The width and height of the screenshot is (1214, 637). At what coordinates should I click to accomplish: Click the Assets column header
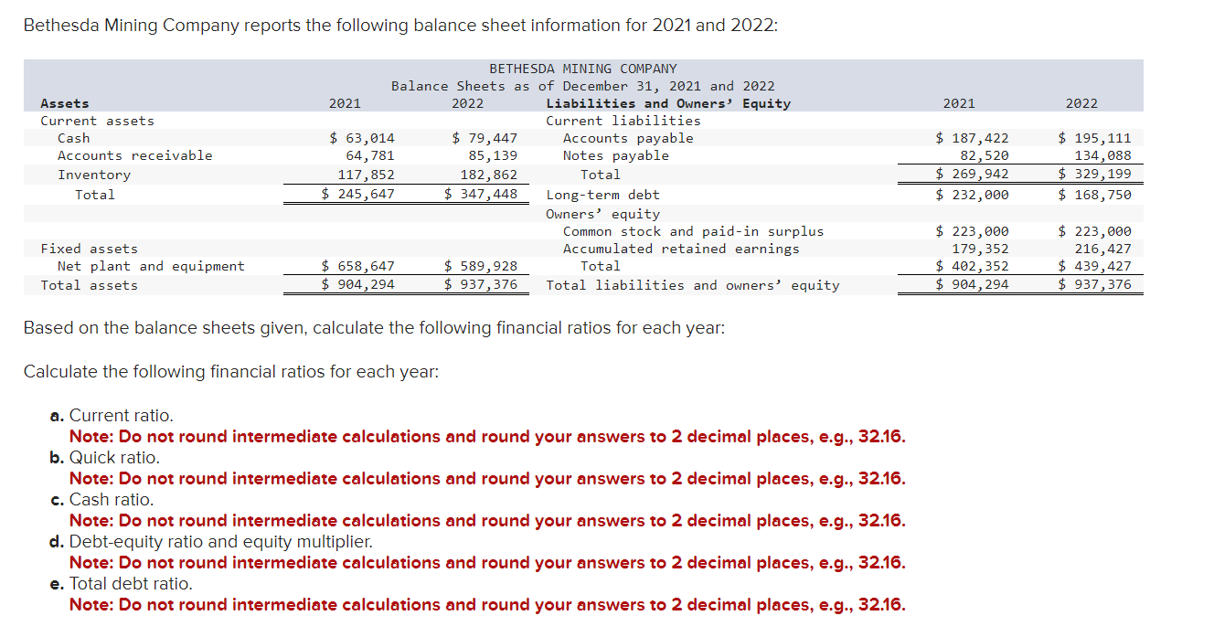(x=65, y=103)
